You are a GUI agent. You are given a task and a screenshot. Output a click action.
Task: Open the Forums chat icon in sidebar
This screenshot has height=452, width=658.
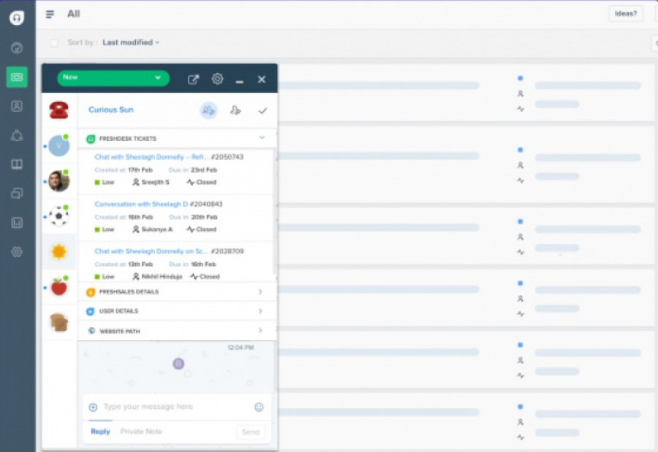(x=17, y=194)
